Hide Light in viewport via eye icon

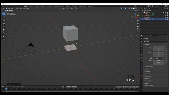(x=166, y=17)
